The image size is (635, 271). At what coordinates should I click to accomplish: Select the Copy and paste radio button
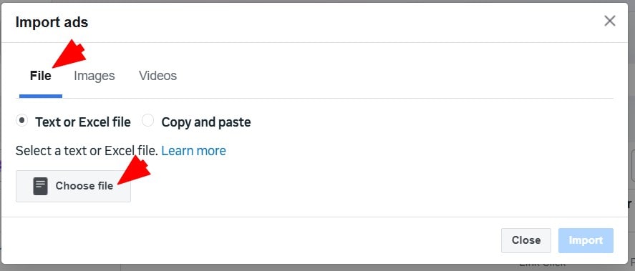[x=147, y=121]
